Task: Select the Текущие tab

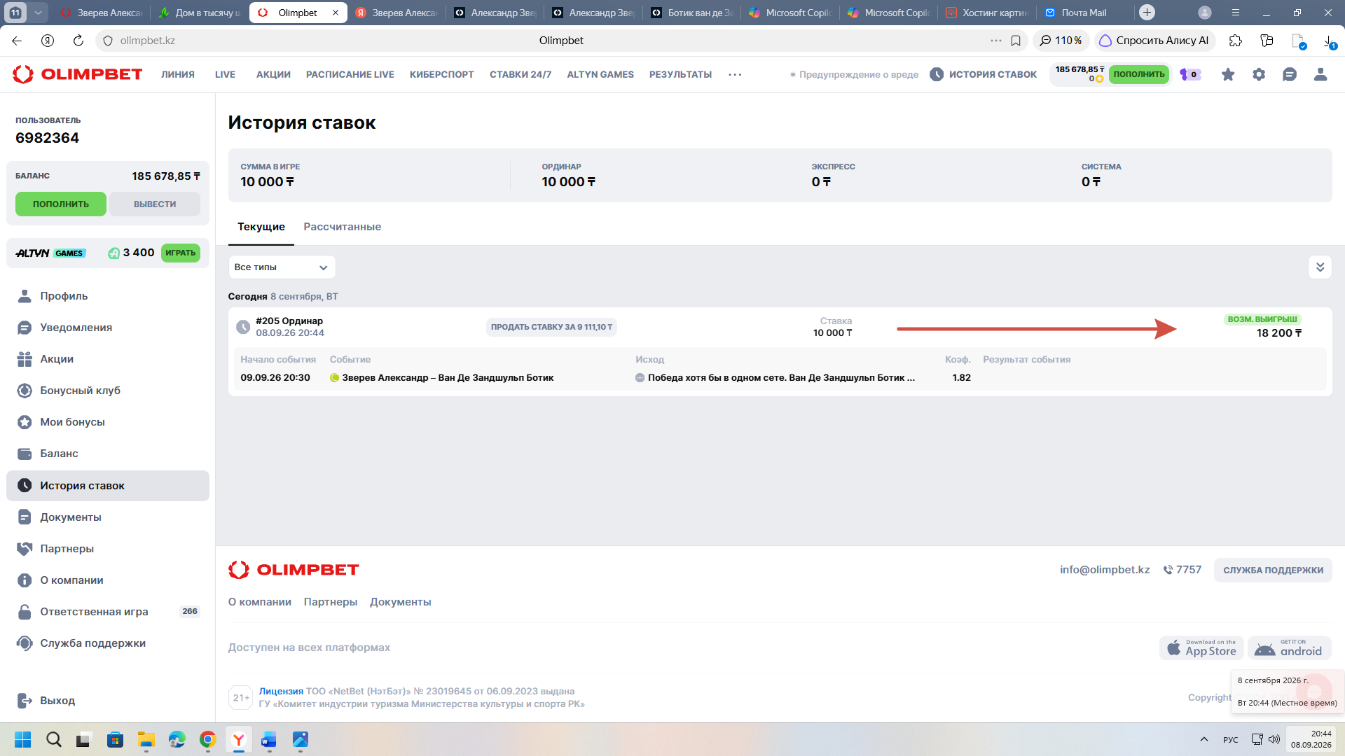Action: click(x=261, y=227)
